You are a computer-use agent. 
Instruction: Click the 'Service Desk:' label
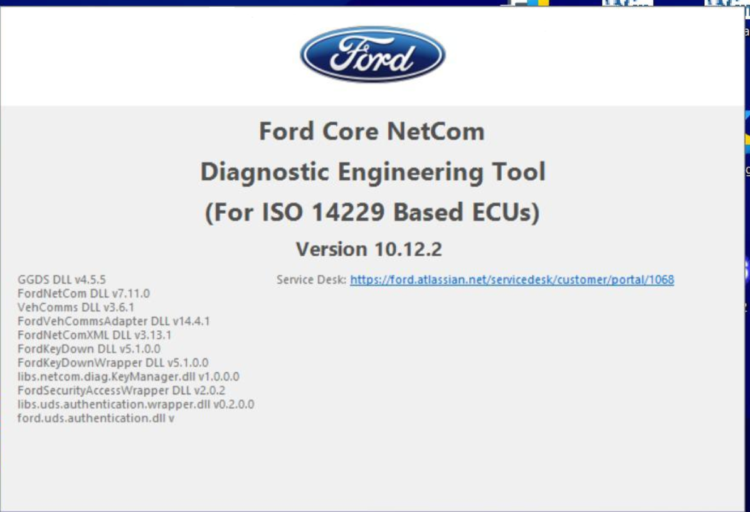pyautogui.click(x=312, y=280)
